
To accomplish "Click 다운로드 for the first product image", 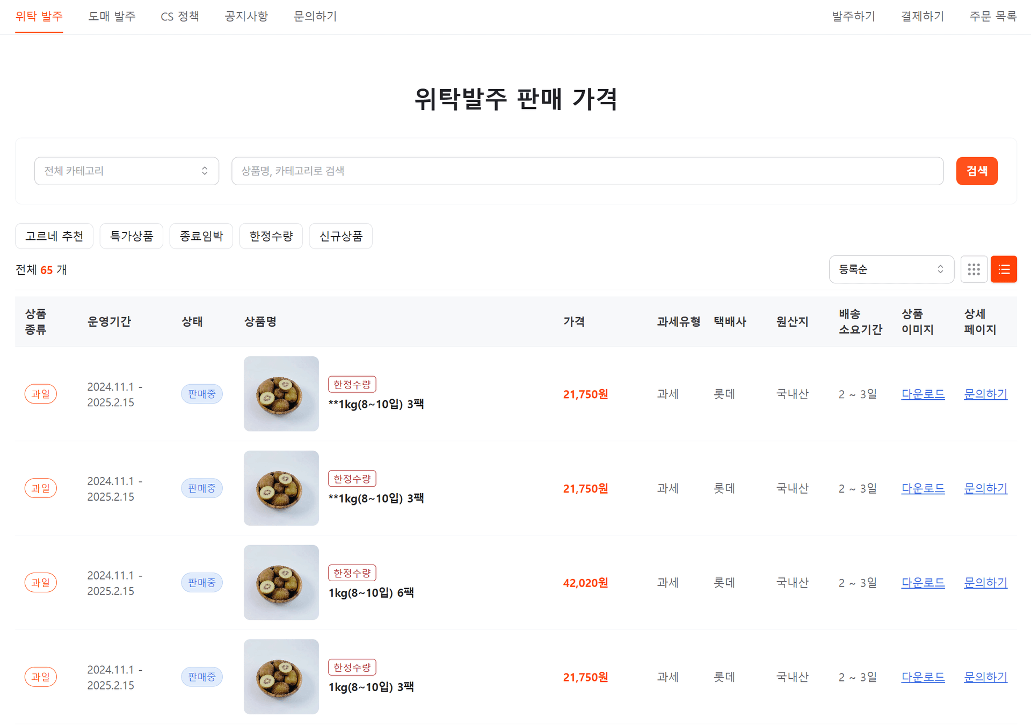I will [923, 394].
